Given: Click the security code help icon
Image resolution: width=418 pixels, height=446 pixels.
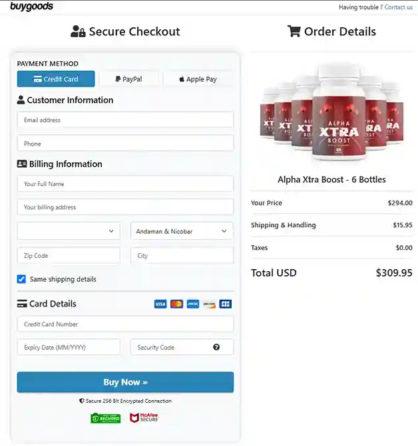Looking at the screenshot, I should point(216,347).
